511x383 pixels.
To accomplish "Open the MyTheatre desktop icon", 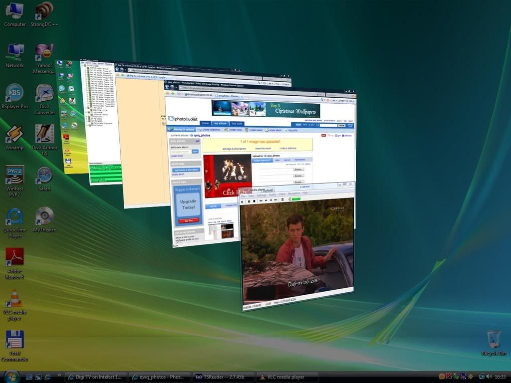I will click(x=44, y=216).
